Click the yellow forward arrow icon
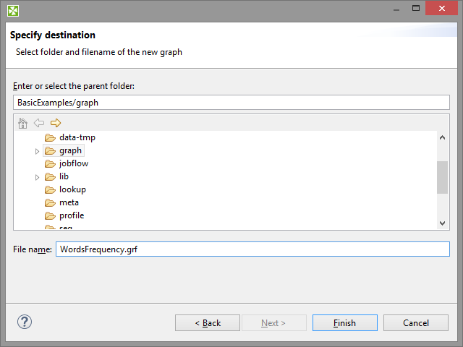Viewport: 463px width, 347px height. (x=56, y=123)
